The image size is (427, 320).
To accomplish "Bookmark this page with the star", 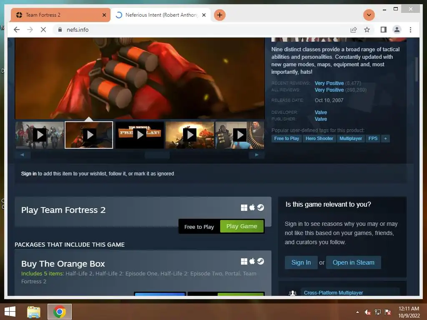I will 367,30.
